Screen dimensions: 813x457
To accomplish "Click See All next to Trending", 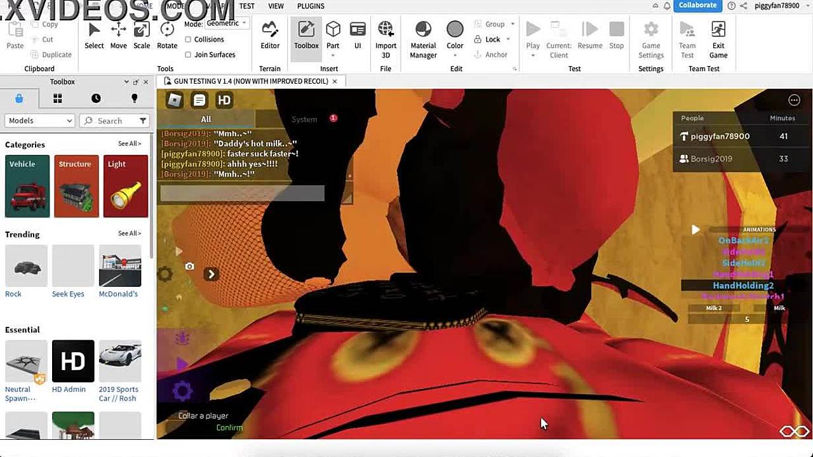I will pos(130,234).
